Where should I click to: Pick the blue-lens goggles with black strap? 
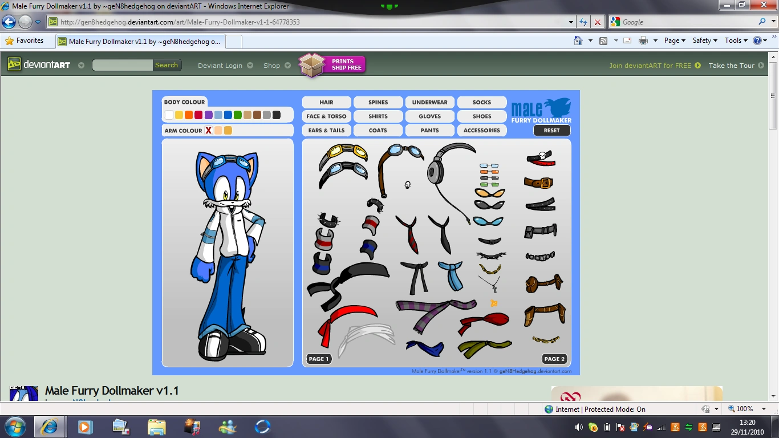coord(343,174)
